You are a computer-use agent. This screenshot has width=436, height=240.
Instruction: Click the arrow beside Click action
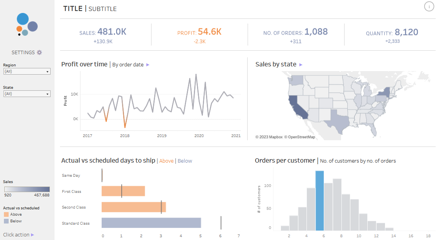[33, 235]
